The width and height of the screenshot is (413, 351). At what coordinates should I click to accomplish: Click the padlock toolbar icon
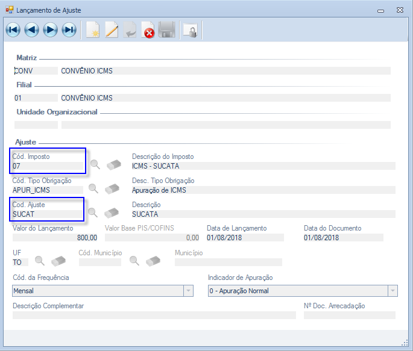click(x=190, y=30)
